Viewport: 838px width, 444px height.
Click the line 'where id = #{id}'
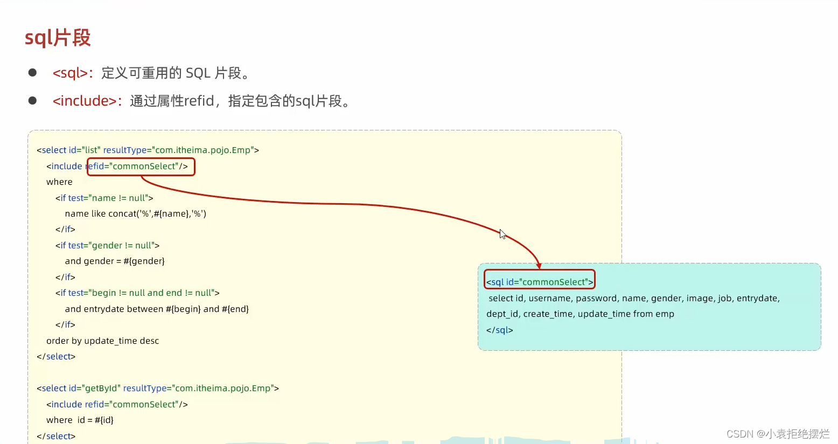point(80,420)
